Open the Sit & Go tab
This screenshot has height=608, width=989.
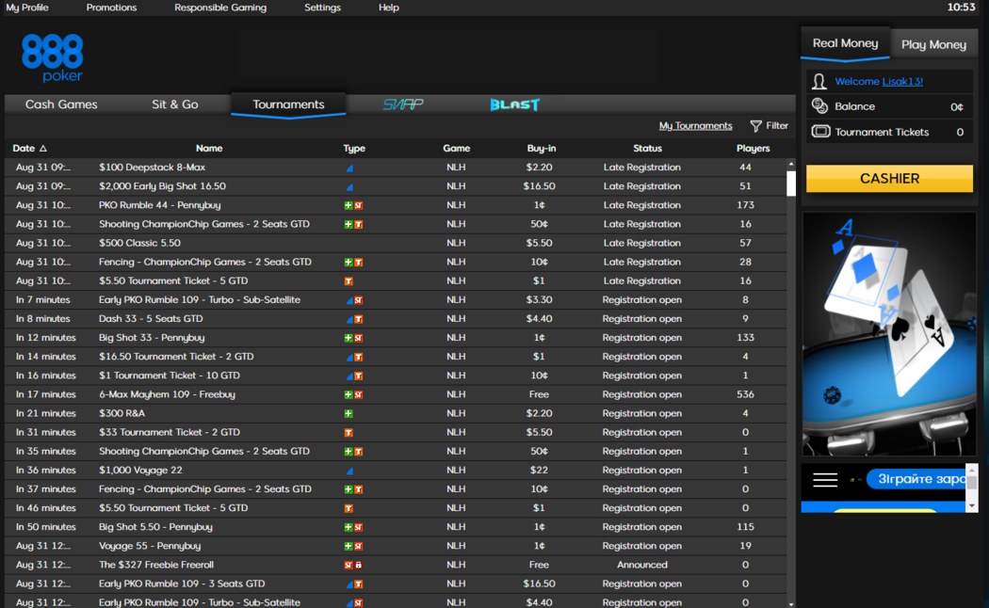point(175,104)
